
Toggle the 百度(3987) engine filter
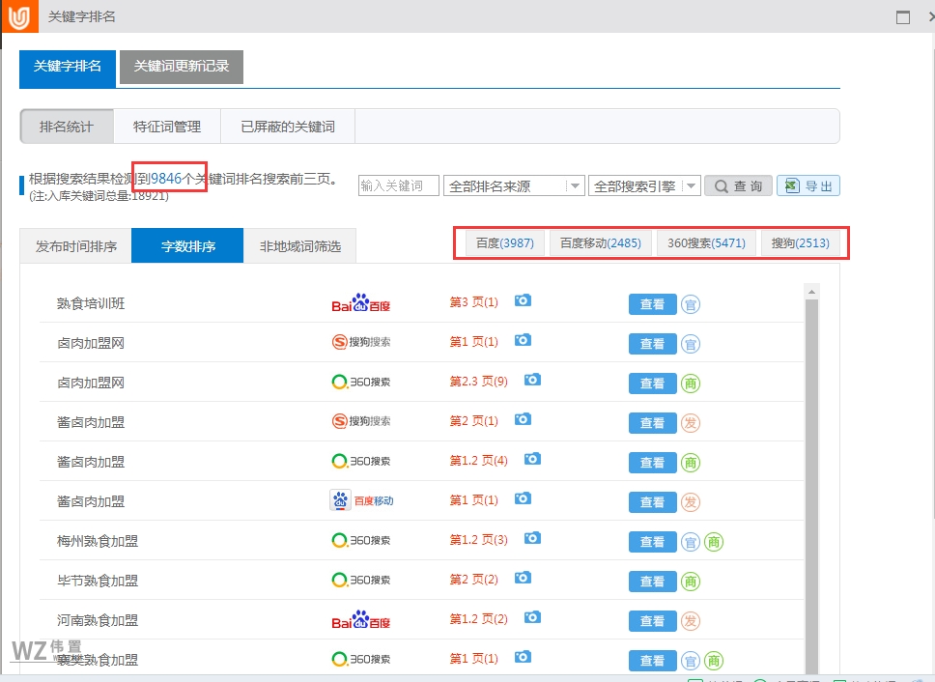pyautogui.click(x=501, y=242)
